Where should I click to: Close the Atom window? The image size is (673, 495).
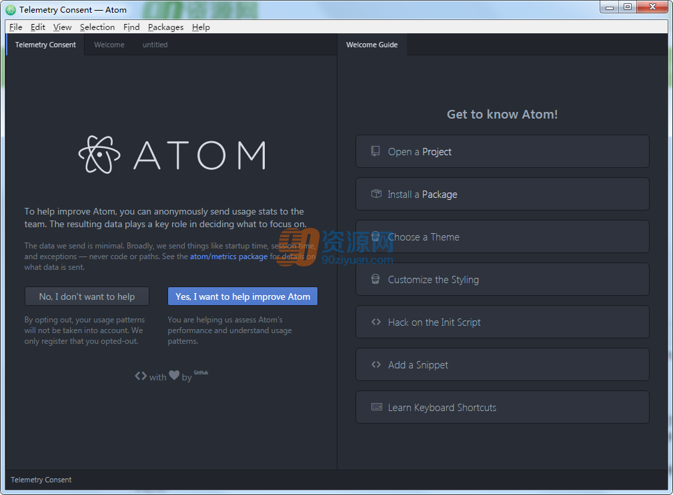652,7
